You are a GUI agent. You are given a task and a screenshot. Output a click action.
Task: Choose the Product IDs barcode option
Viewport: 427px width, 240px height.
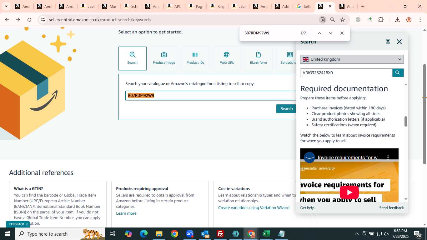tap(195, 58)
